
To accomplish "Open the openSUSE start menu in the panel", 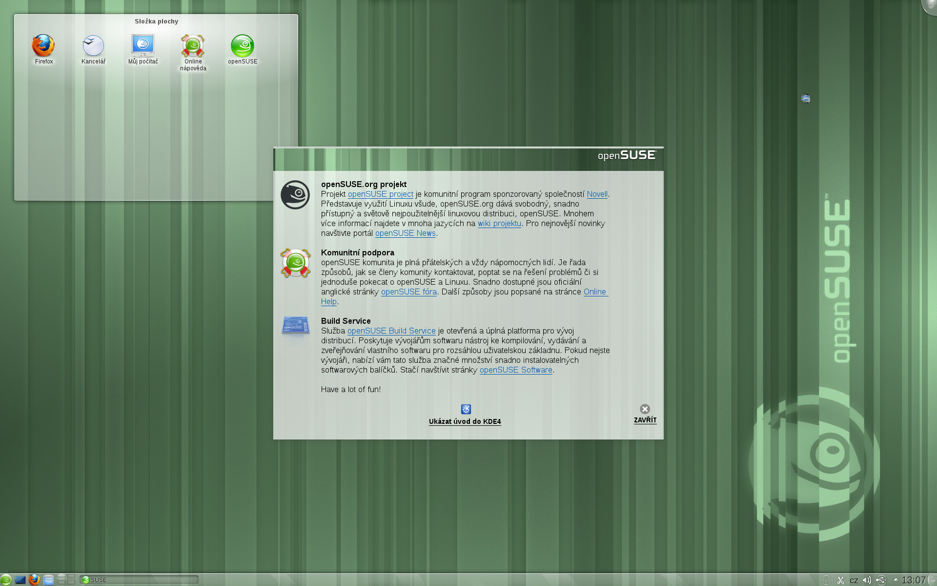I will tap(6, 580).
